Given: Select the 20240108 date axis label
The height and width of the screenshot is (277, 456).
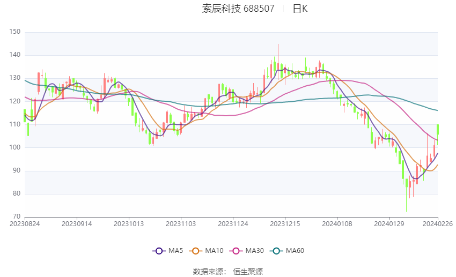Looking at the screenshot, I should [337, 224].
